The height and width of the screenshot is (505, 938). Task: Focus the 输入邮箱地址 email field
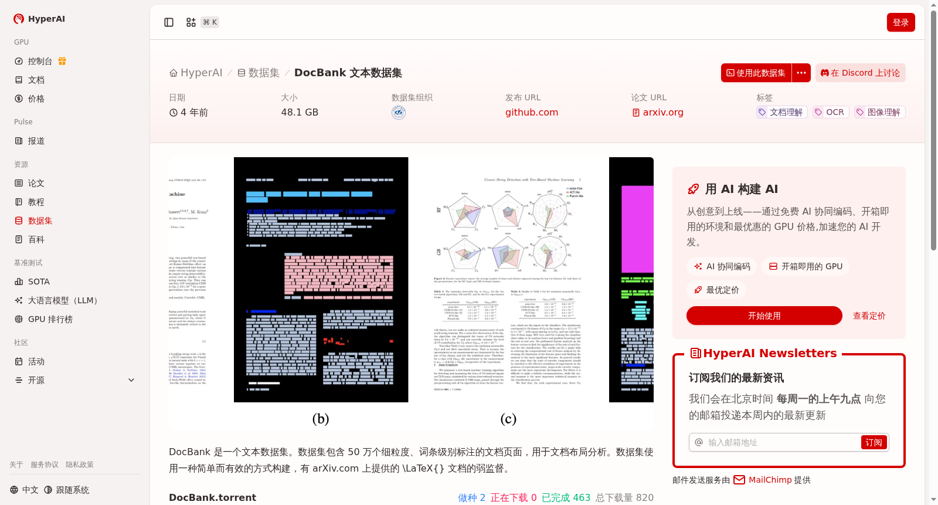[x=783, y=442]
